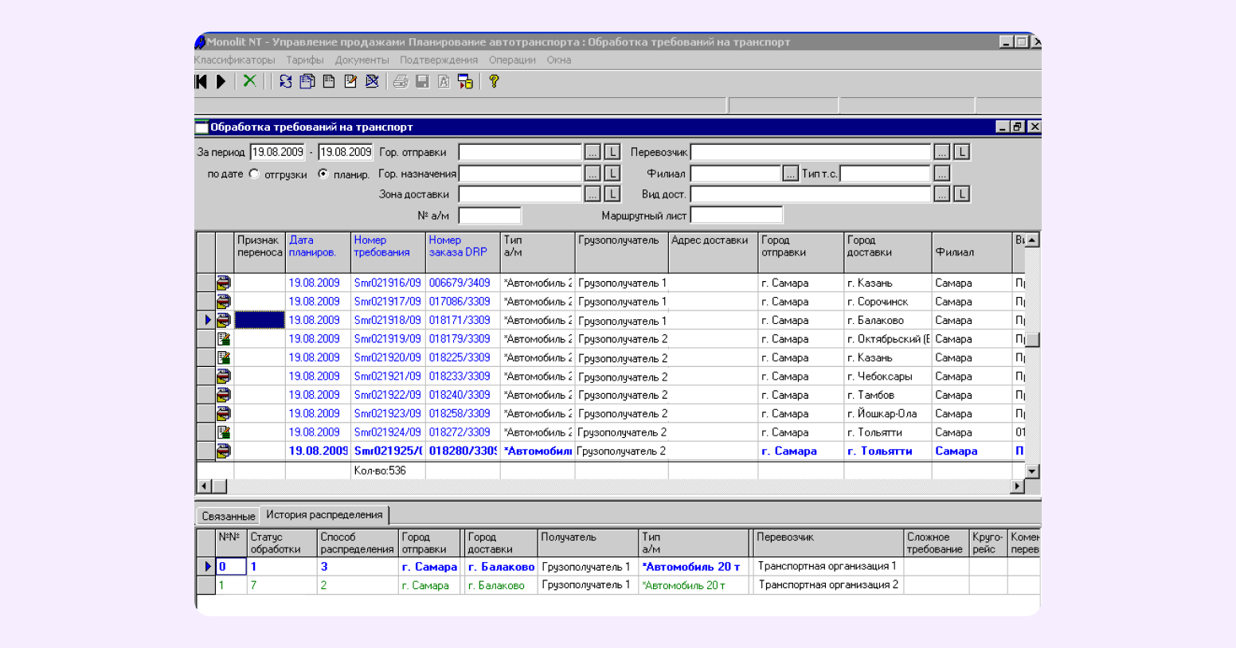
Task: Click status icon of row Smr021921/09
Action: [x=224, y=376]
